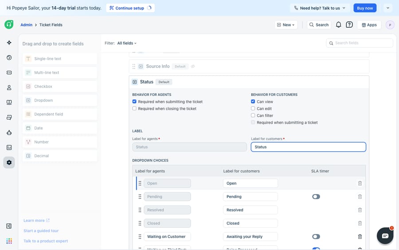This screenshot has width=399, height=250.
Task: Check Can filter for customers
Action: coord(253,115)
